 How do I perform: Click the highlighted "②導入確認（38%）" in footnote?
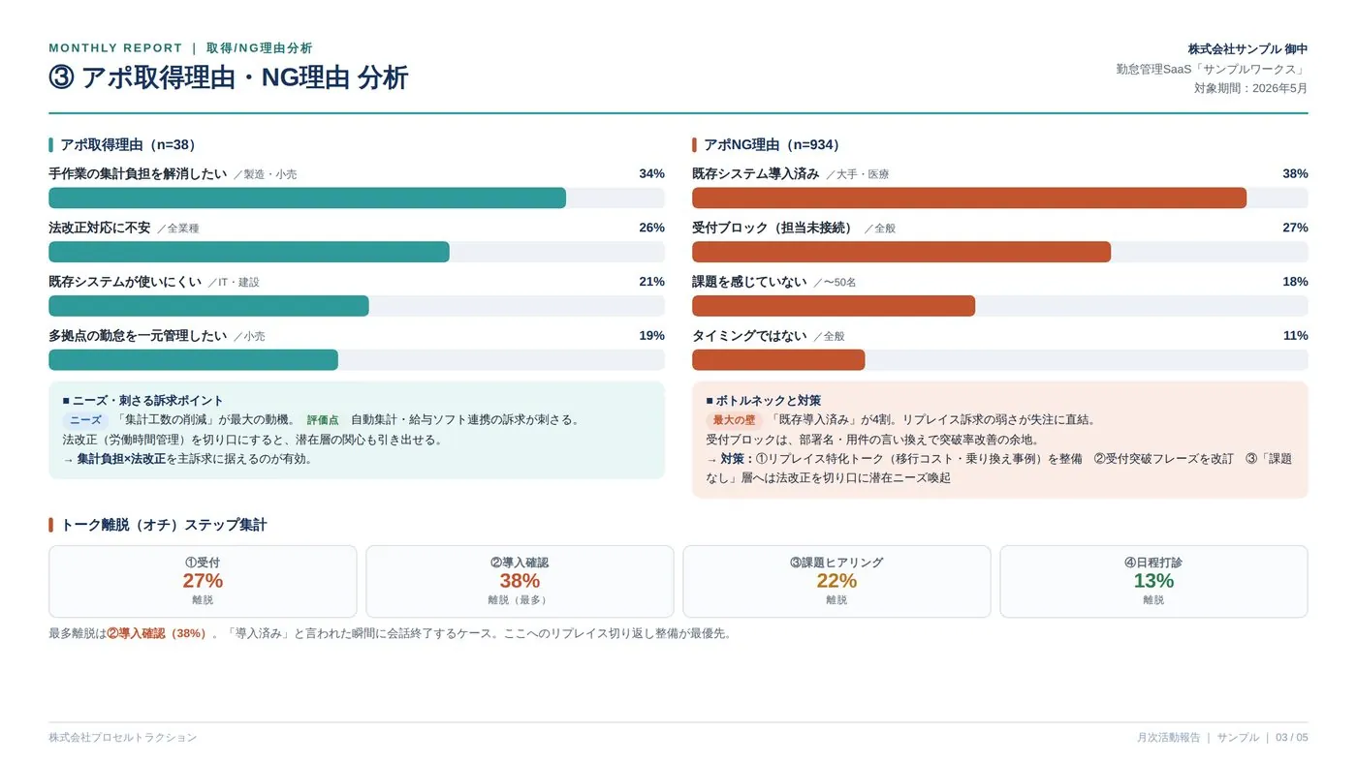[x=159, y=633]
